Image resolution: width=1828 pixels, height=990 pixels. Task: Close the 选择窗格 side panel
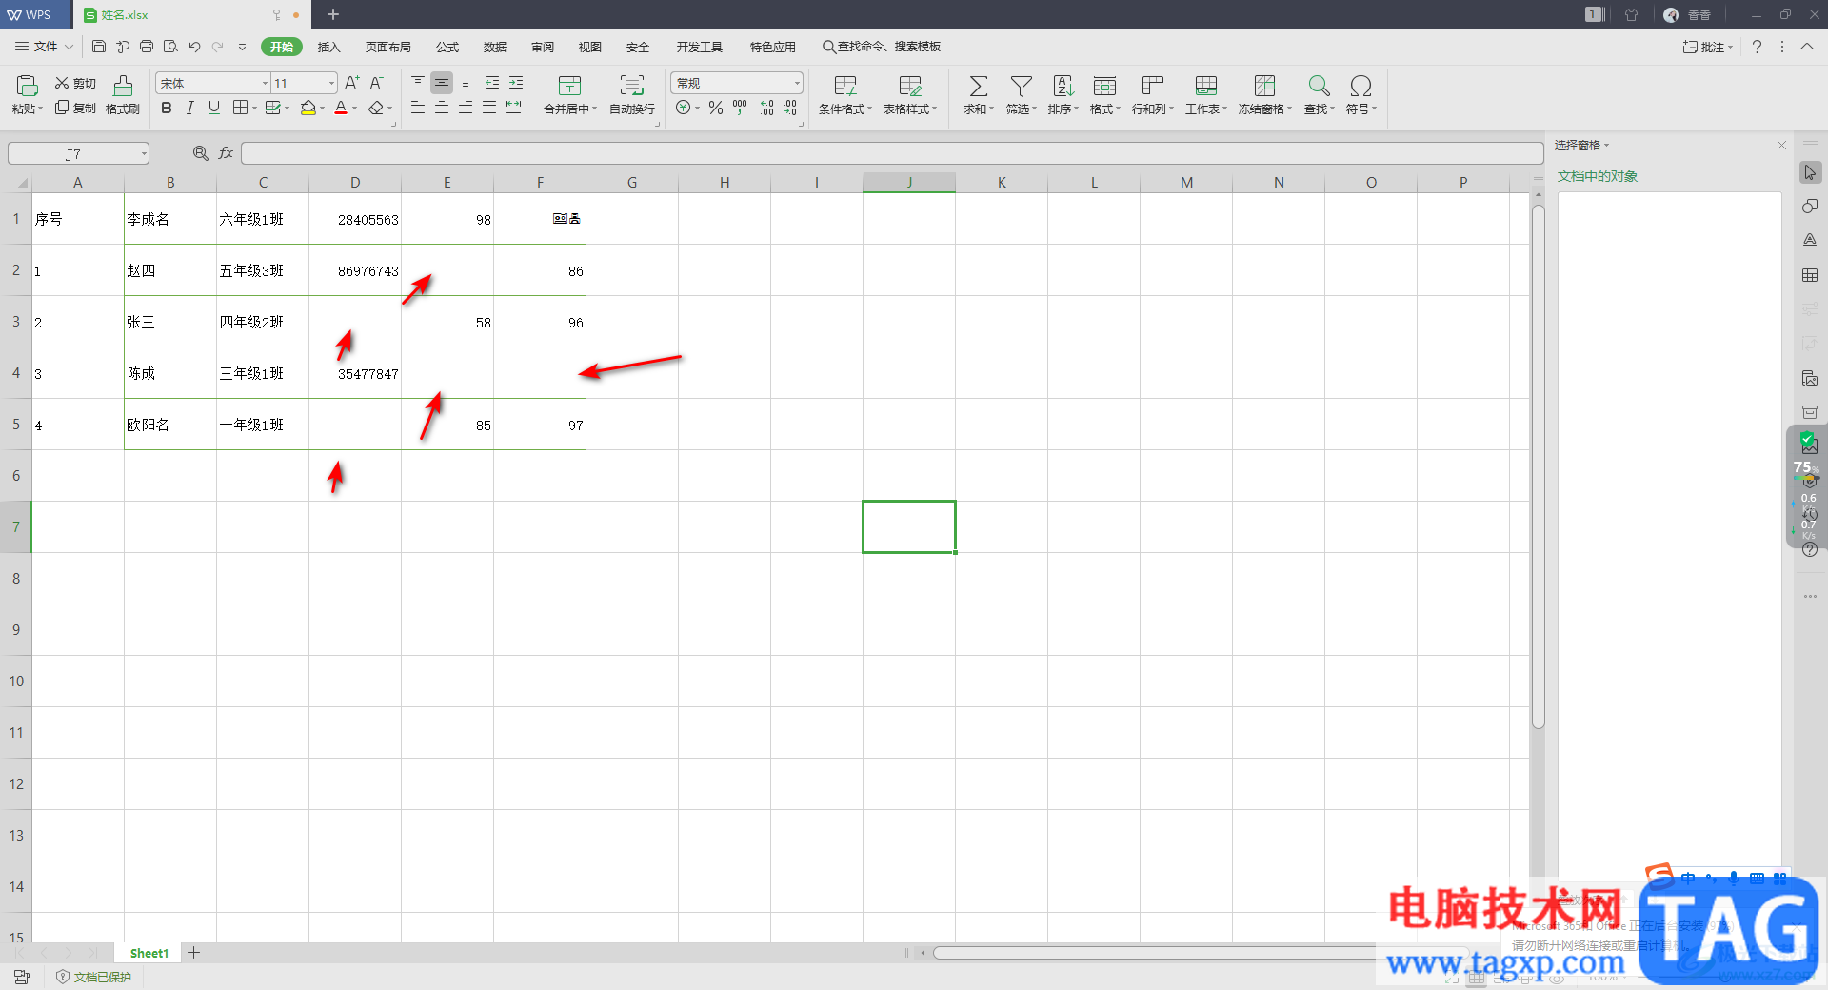[x=1781, y=145]
